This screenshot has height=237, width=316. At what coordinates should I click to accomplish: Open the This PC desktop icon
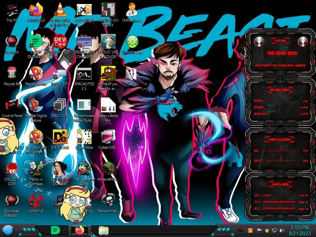12,10
